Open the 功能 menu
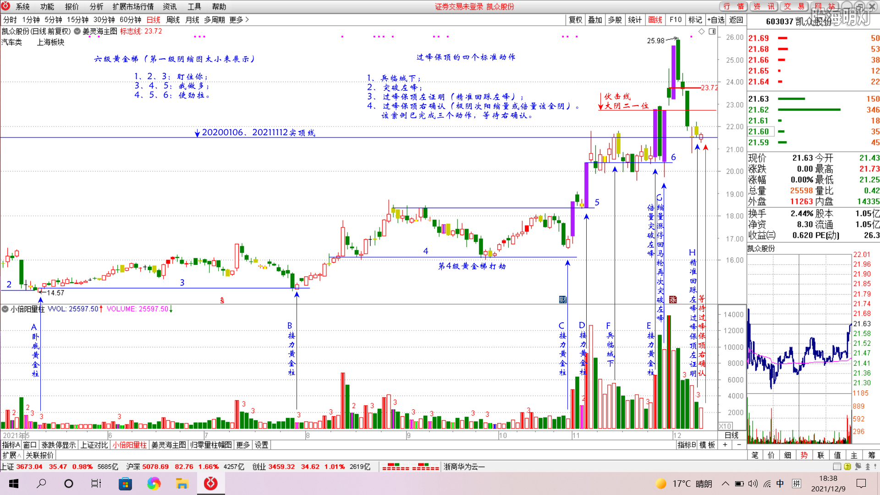Viewport: 880px width, 495px height. (47, 6)
